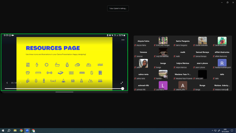Click the pine tree icon on the slide
Image resolution: width=236 pixels, height=133 pixels.
point(36,81)
